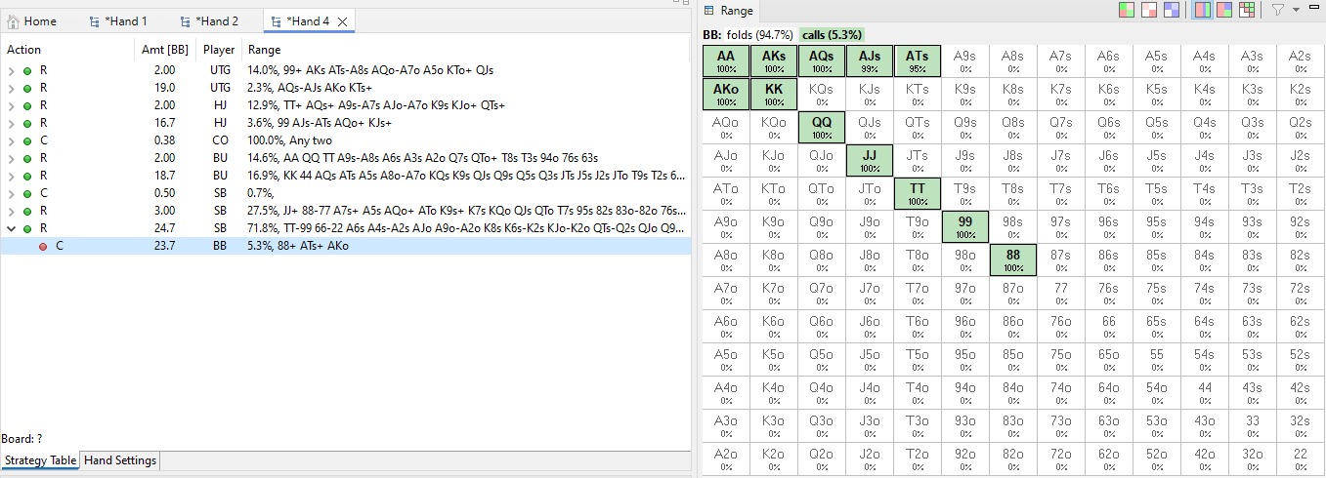Click the 'calls (5.3%)' green label
The height and width of the screenshot is (478, 1326).
point(831,35)
